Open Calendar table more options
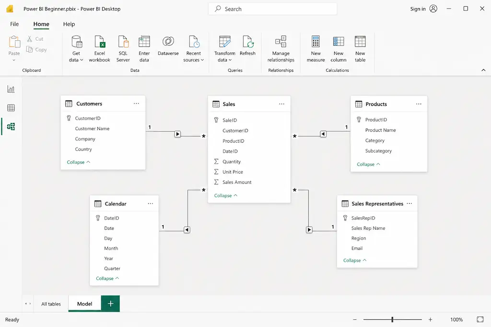This screenshot has height=327, width=491. coord(151,203)
